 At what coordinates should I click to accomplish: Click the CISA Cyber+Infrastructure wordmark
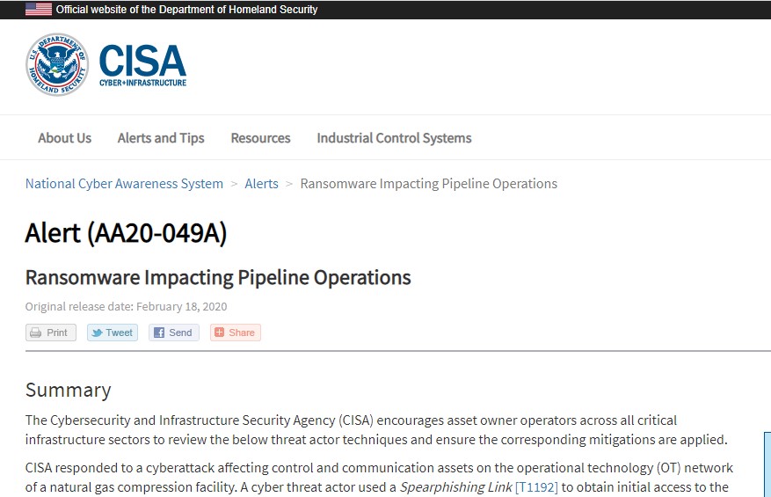coord(142,65)
